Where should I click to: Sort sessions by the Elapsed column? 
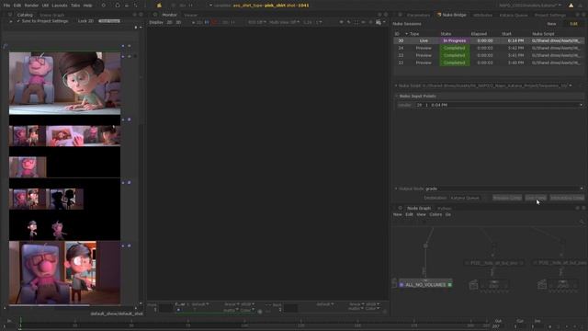(x=479, y=34)
